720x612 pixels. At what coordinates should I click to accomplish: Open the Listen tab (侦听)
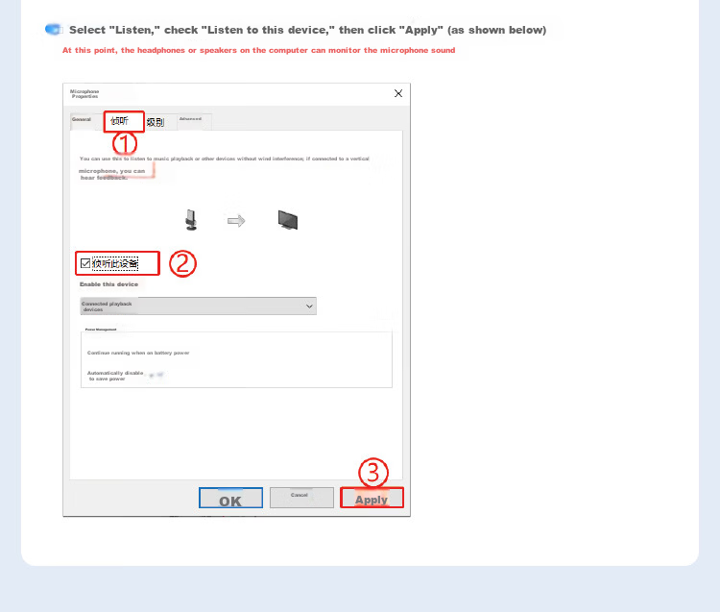click(x=124, y=121)
